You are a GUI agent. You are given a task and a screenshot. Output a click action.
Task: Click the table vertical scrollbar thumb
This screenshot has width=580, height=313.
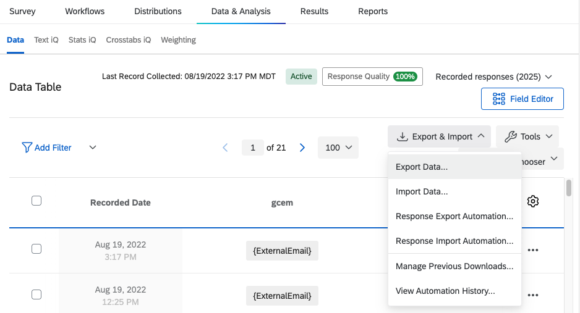(x=569, y=188)
